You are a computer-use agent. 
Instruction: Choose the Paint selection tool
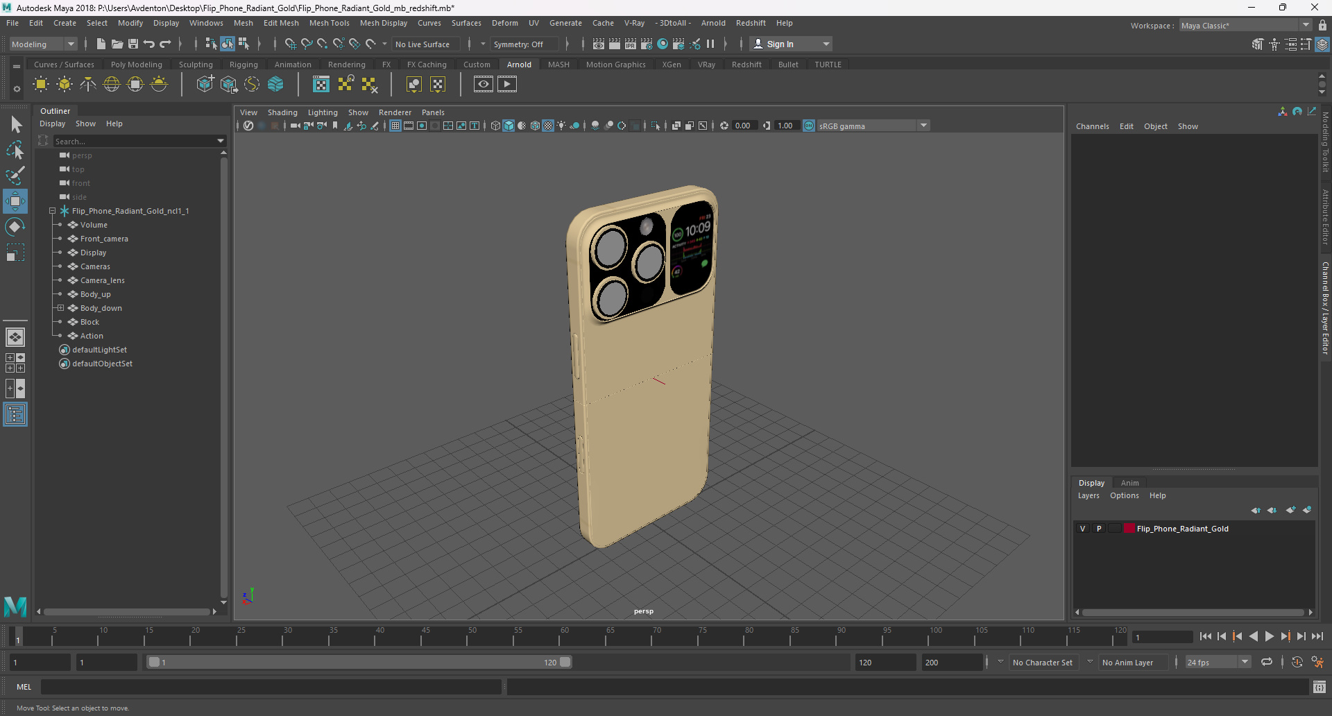15,175
